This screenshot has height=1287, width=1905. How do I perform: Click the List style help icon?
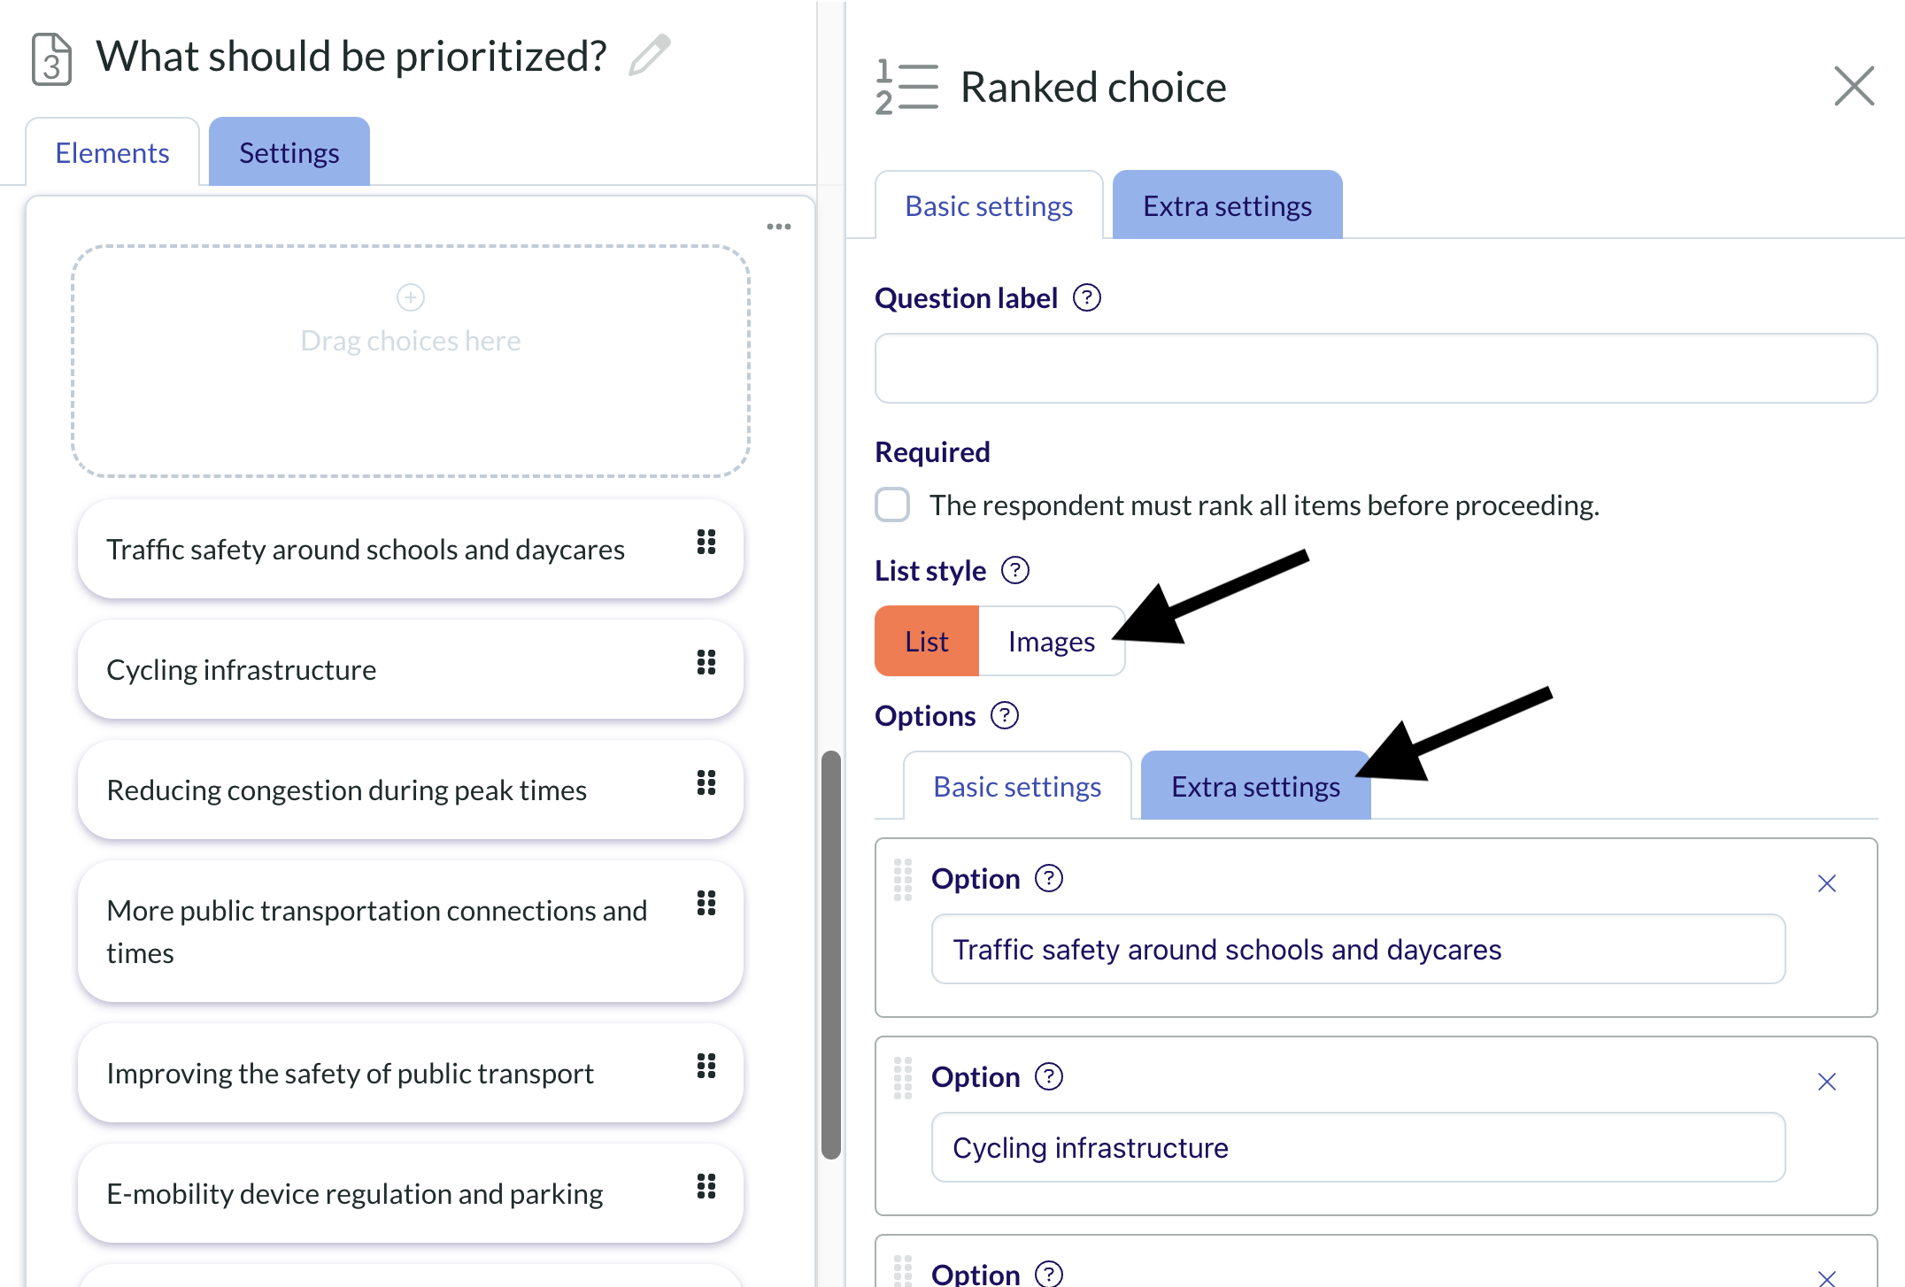[1015, 570]
